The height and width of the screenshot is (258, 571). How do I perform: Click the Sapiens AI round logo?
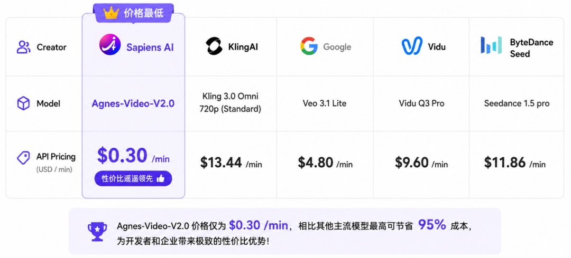(110, 45)
